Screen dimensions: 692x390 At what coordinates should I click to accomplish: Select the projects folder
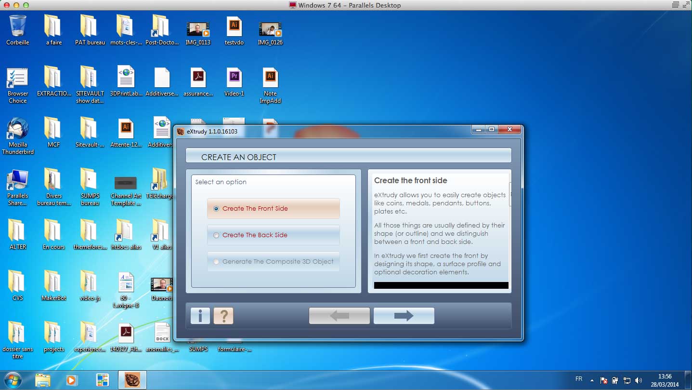53,337
